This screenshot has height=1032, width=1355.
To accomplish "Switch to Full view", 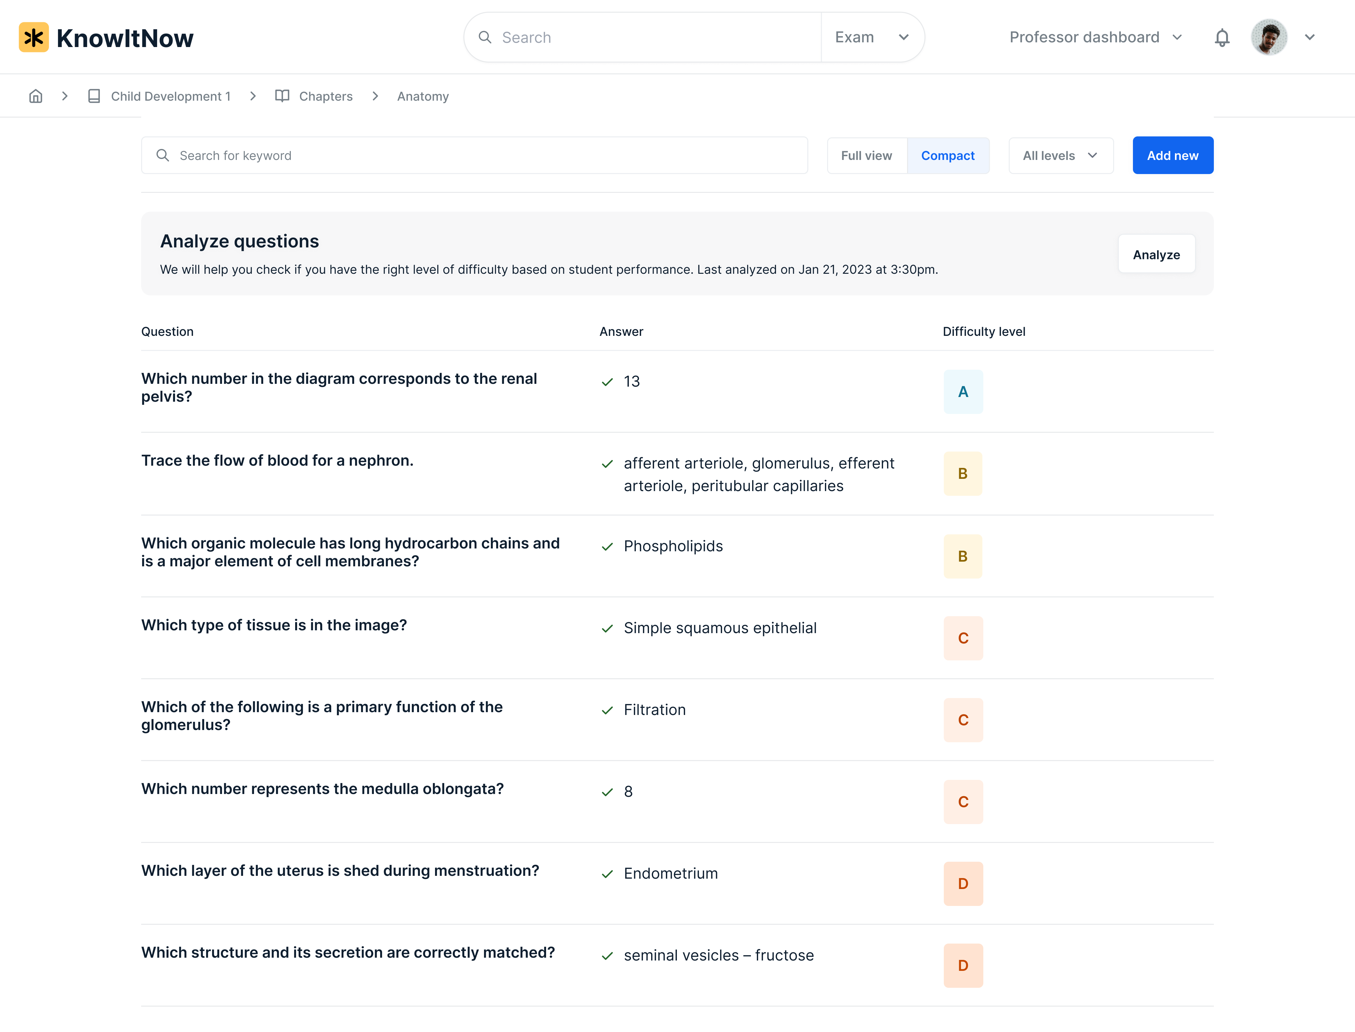I will point(866,156).
